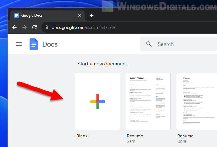The width and height of the screenshot is (217, 147).
Task: Create a Blank document from the plus thumbnail
Action: click(98, 101)
